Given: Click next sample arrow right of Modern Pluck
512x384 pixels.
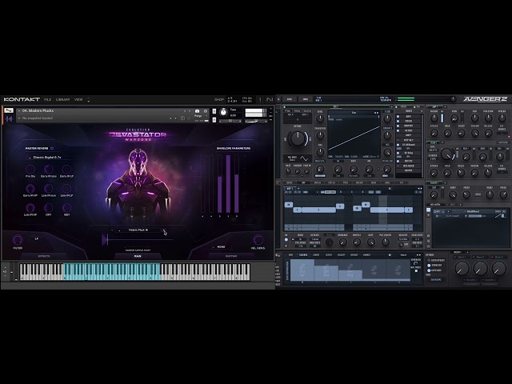Looking at the screenshot, I should (x=164, y=230).
